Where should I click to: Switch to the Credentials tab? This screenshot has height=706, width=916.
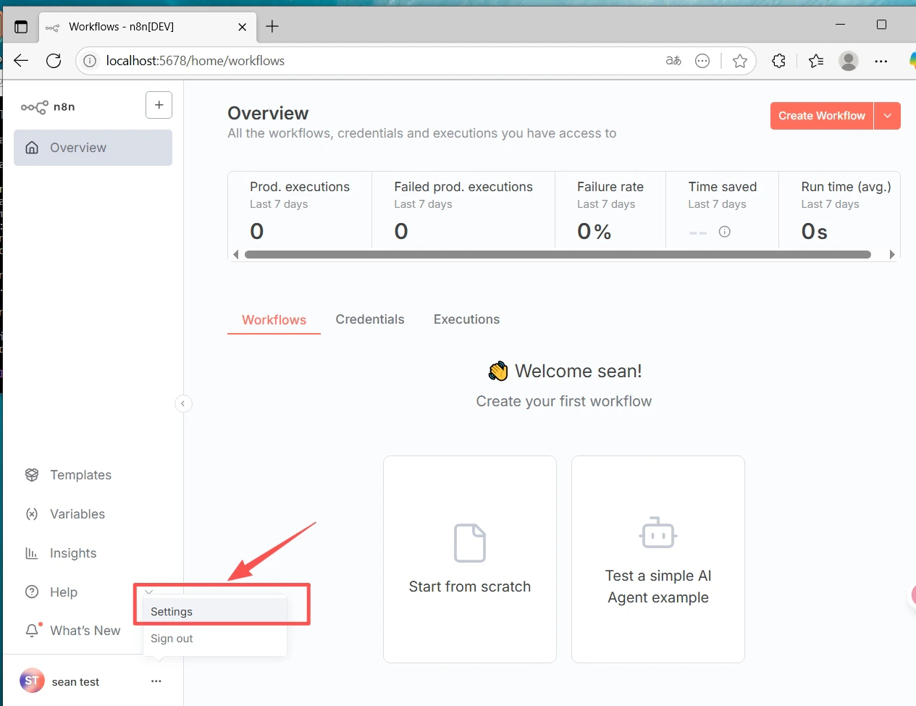(369, 319)
